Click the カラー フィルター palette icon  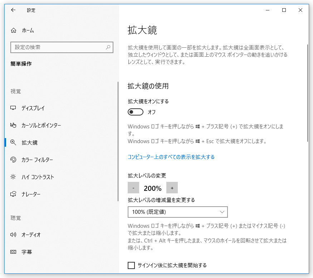click(13, 160)
